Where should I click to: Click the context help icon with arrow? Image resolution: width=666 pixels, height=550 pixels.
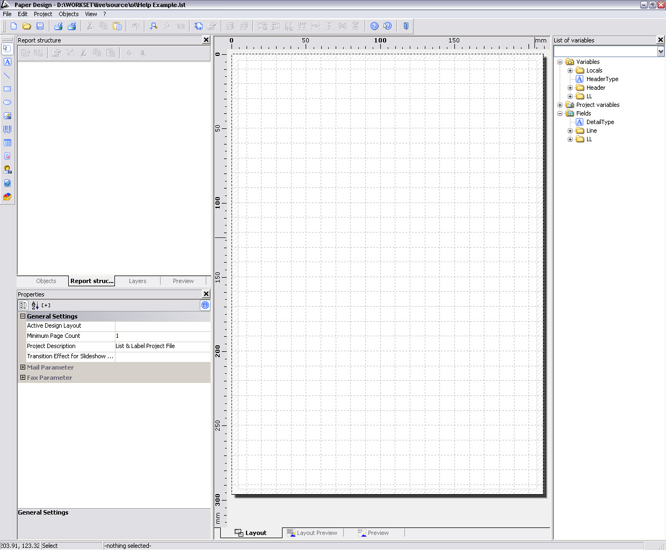[x=387, y=26]
